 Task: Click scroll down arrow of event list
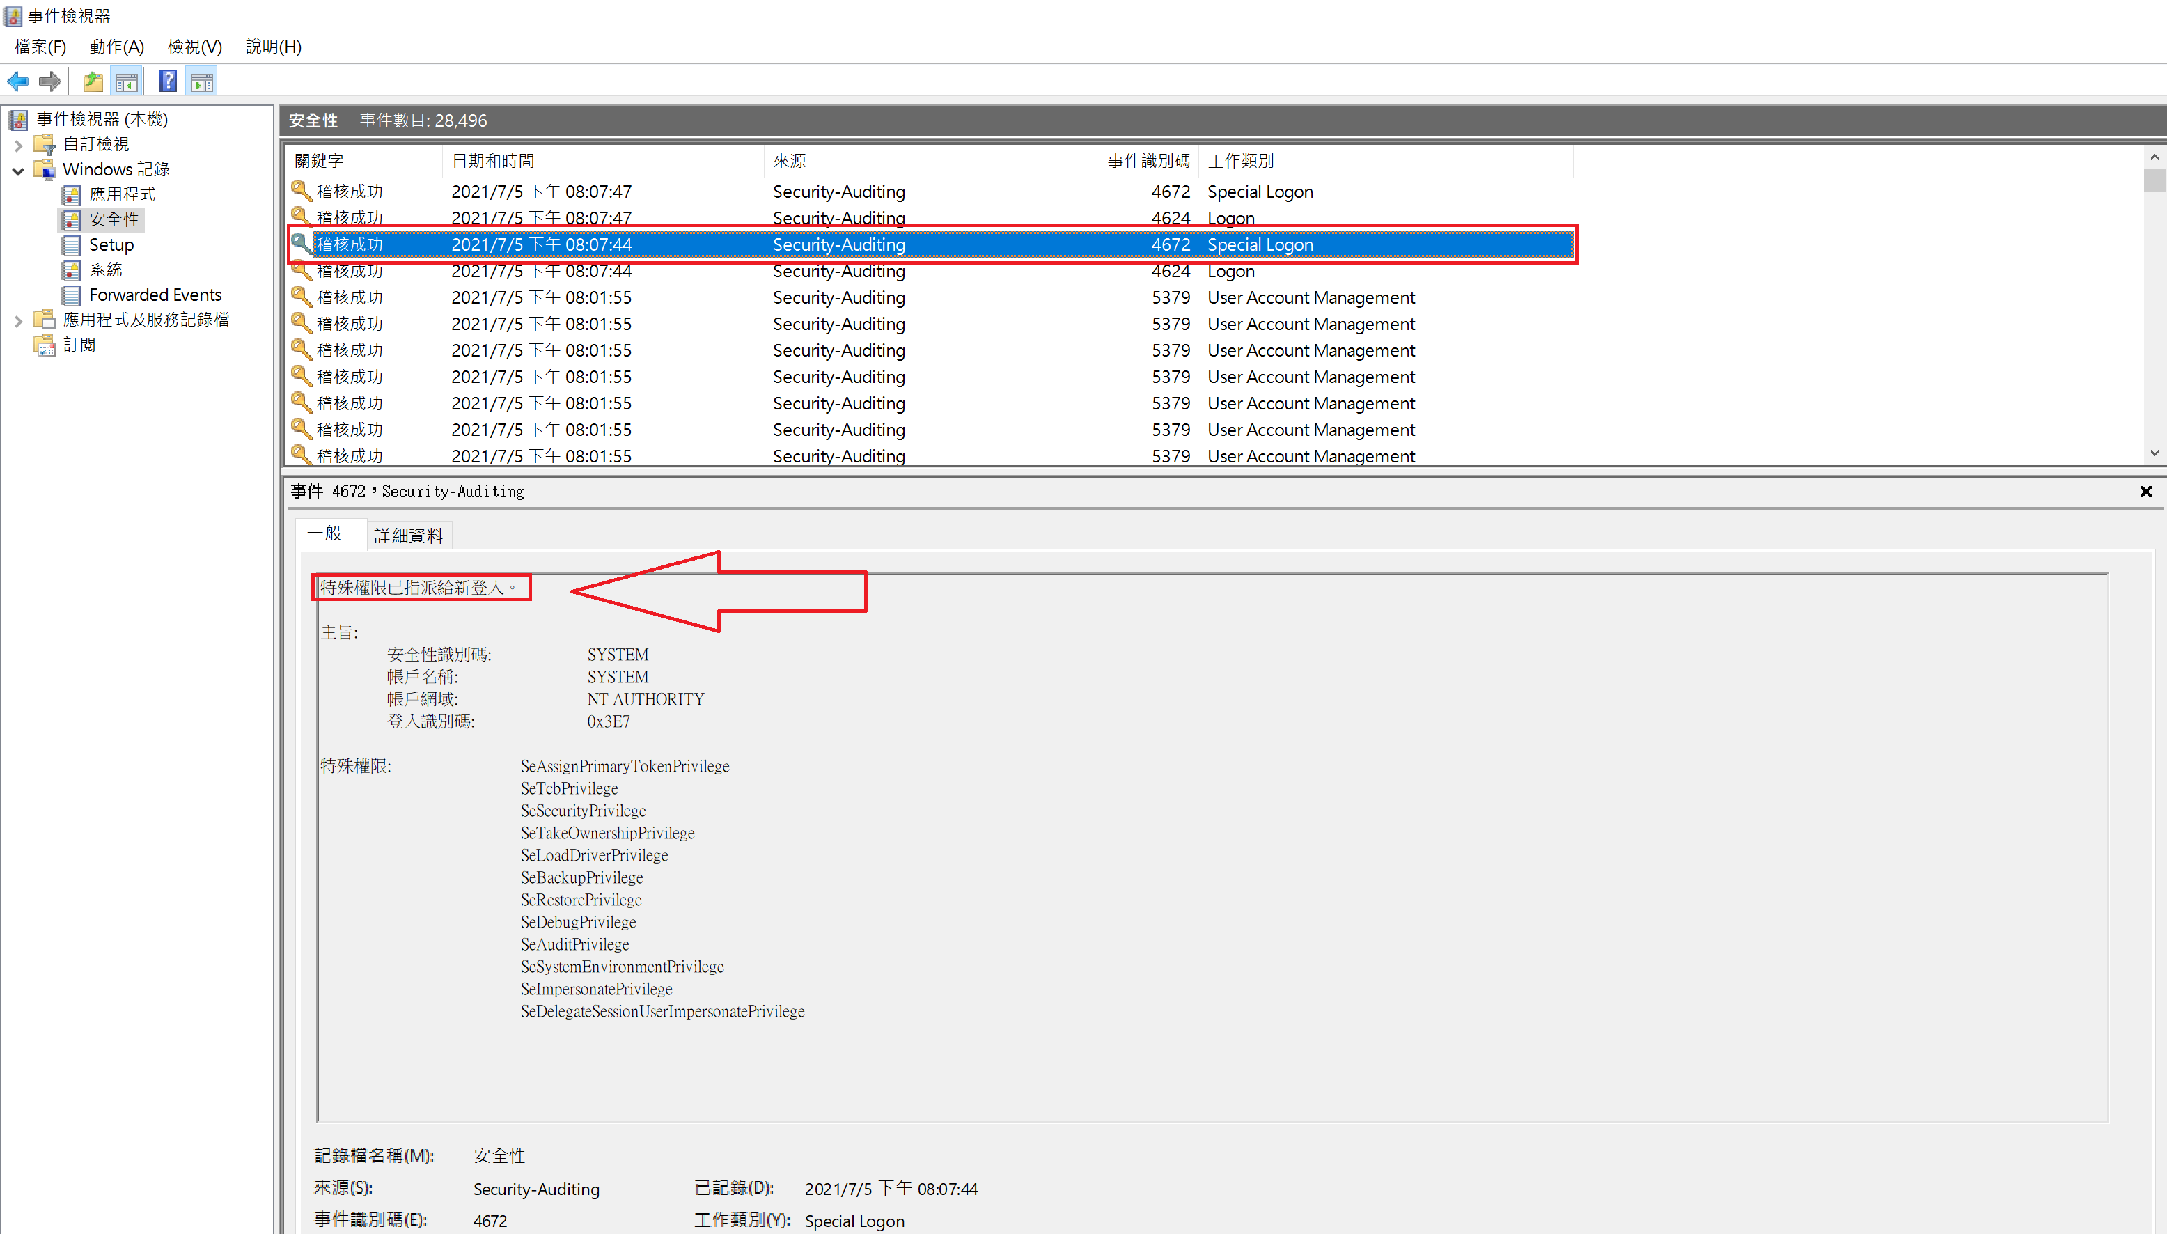2154,453
